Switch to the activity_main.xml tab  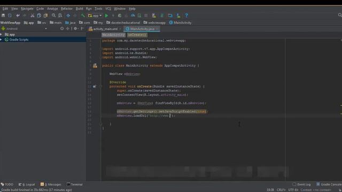point(105,29)
